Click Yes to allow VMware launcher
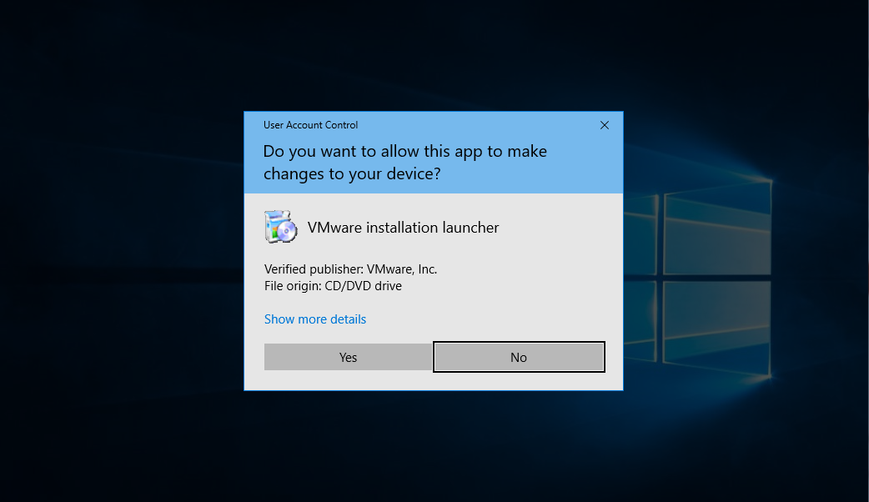 point(348,357)
